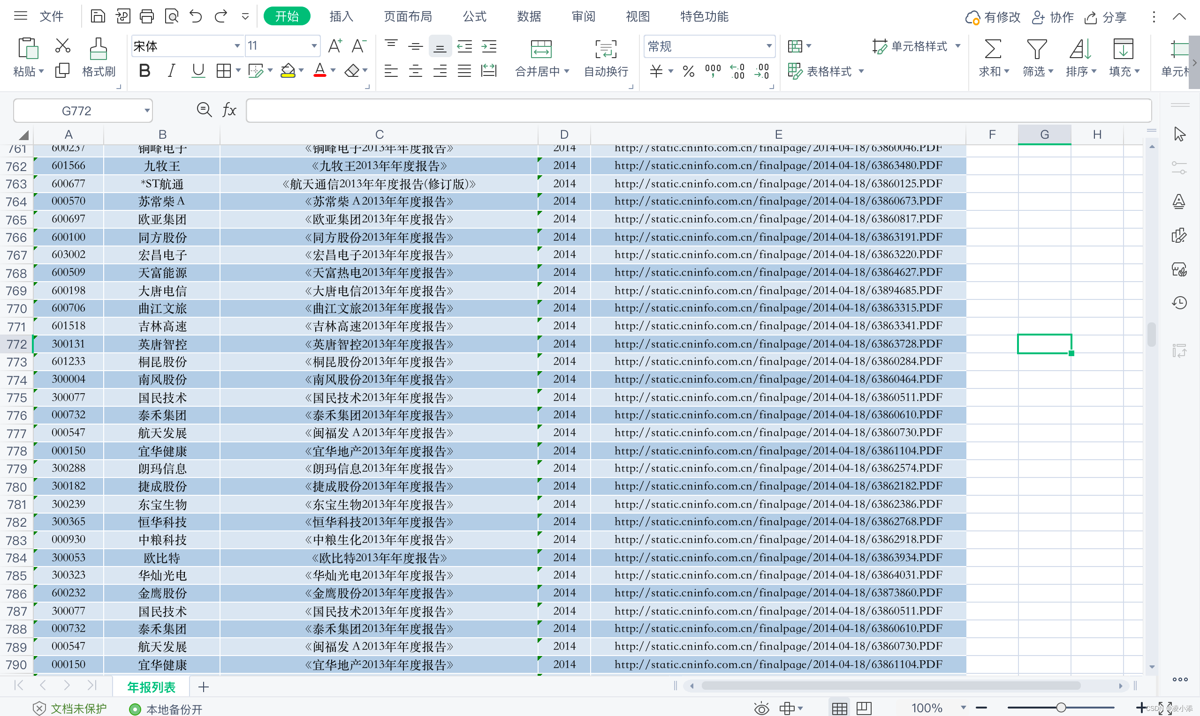Screen dimensions: 1200x716
Task: Open the font name dropdown showing 宋体
Action: point(237,46)
